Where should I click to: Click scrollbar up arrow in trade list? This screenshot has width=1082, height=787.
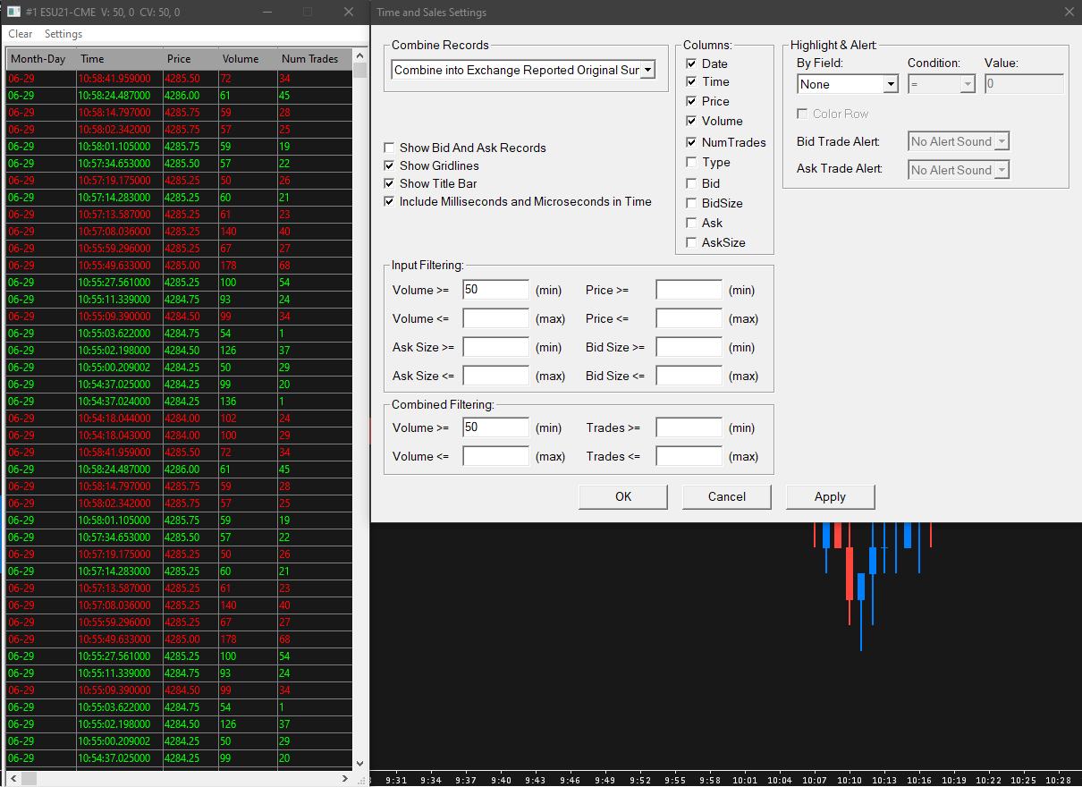tap(360, 56)
